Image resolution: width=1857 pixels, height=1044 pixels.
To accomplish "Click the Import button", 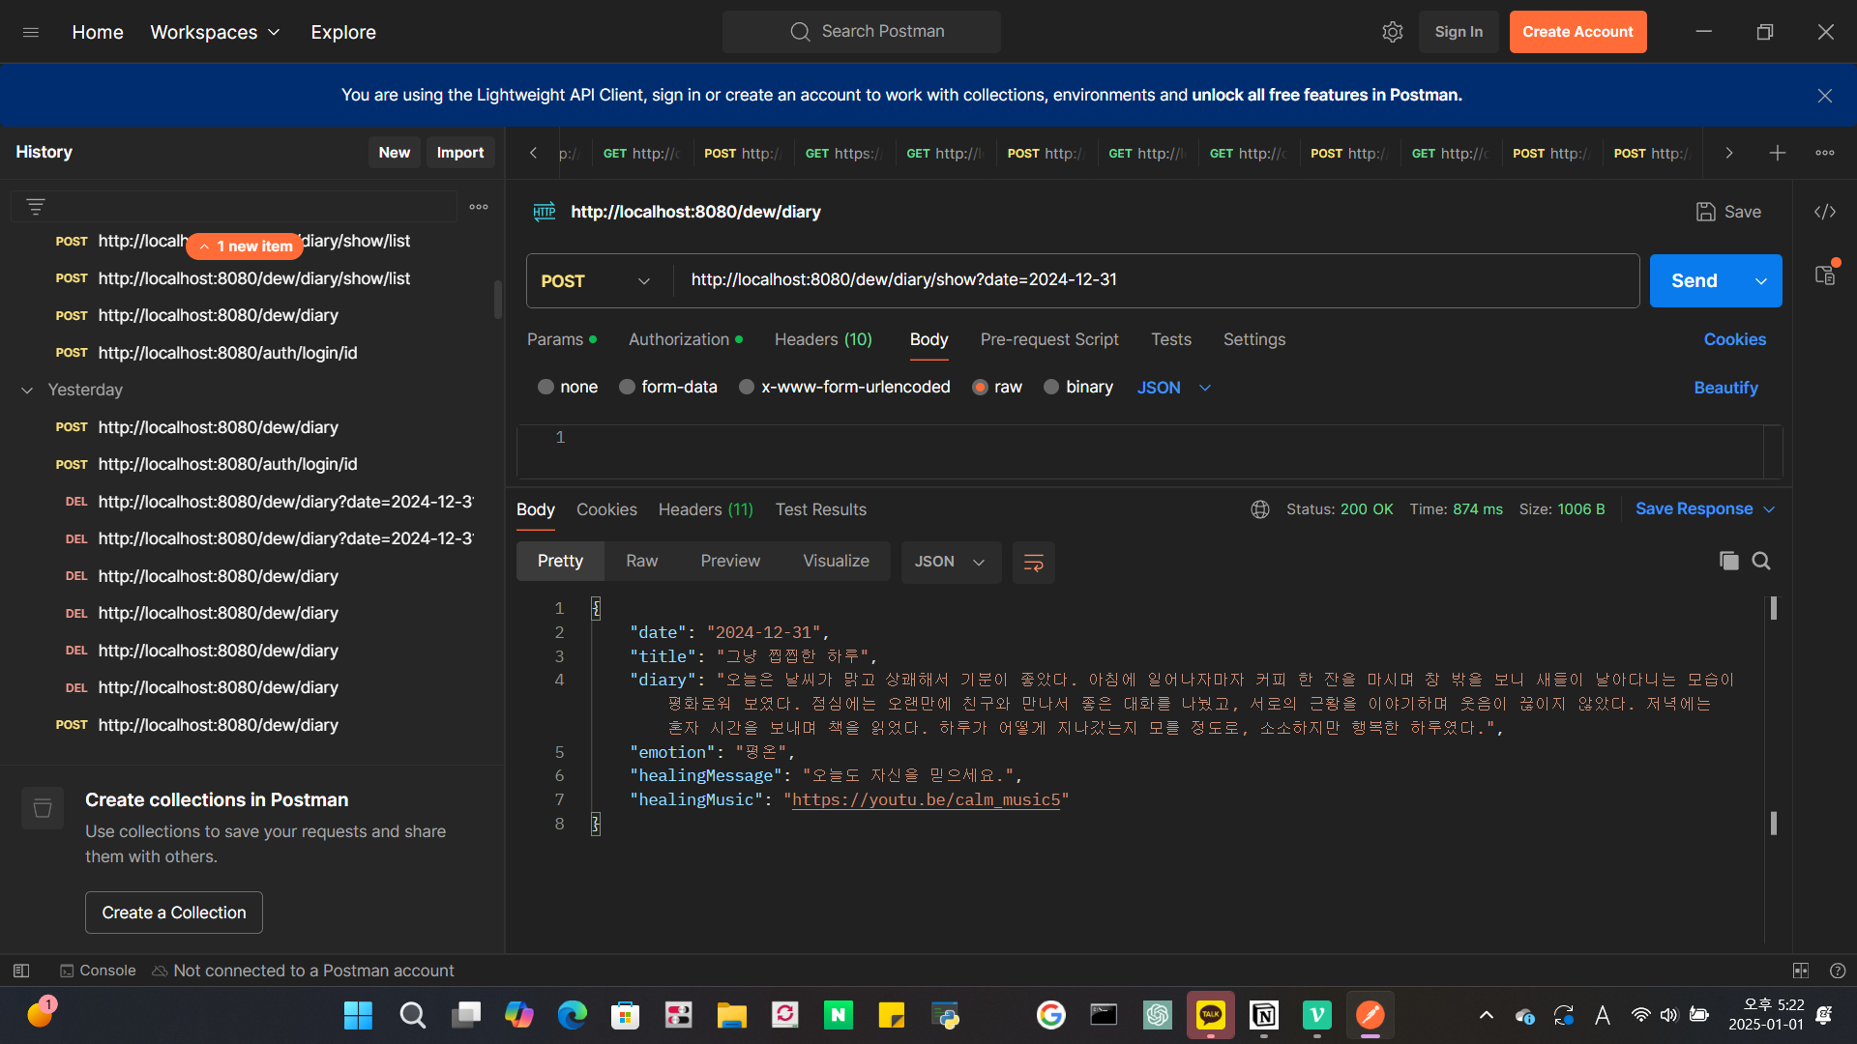I will click(x=460, y=153).
